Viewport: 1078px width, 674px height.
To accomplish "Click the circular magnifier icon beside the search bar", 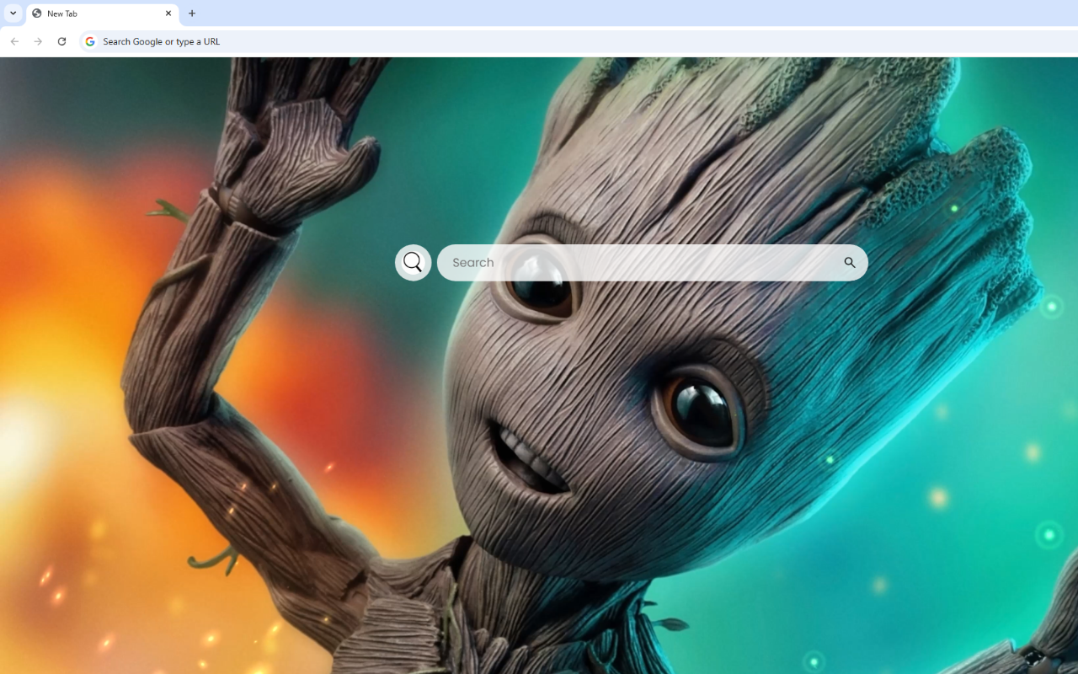I will (413, 262).
